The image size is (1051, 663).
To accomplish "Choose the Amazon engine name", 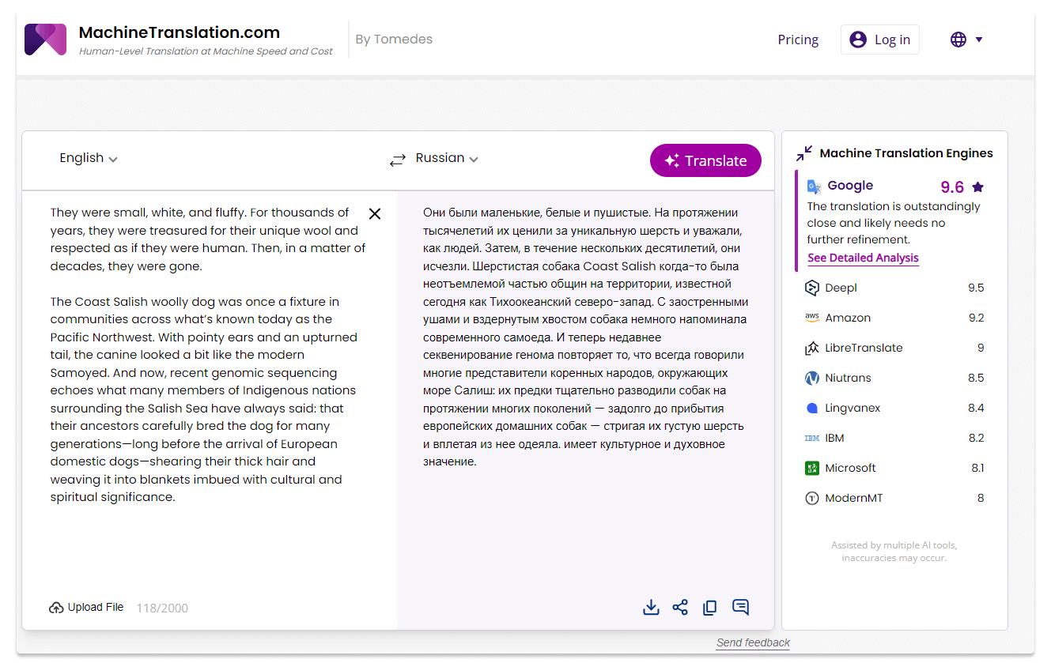I will pyautogui.click(x=848, y=318).
